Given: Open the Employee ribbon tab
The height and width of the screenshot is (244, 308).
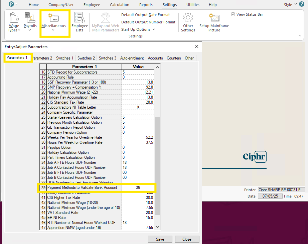Looking at the screenshot, I should [92, 5].
